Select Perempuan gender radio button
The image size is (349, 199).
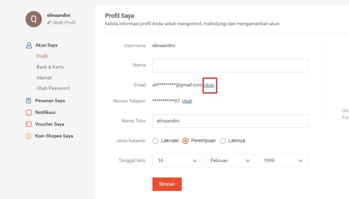(185, 141)
